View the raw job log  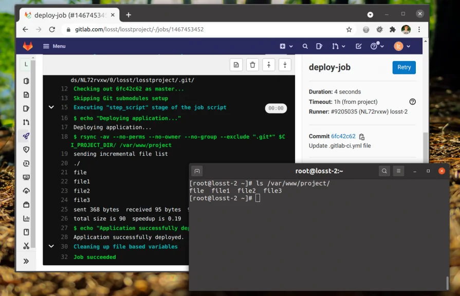236,65
